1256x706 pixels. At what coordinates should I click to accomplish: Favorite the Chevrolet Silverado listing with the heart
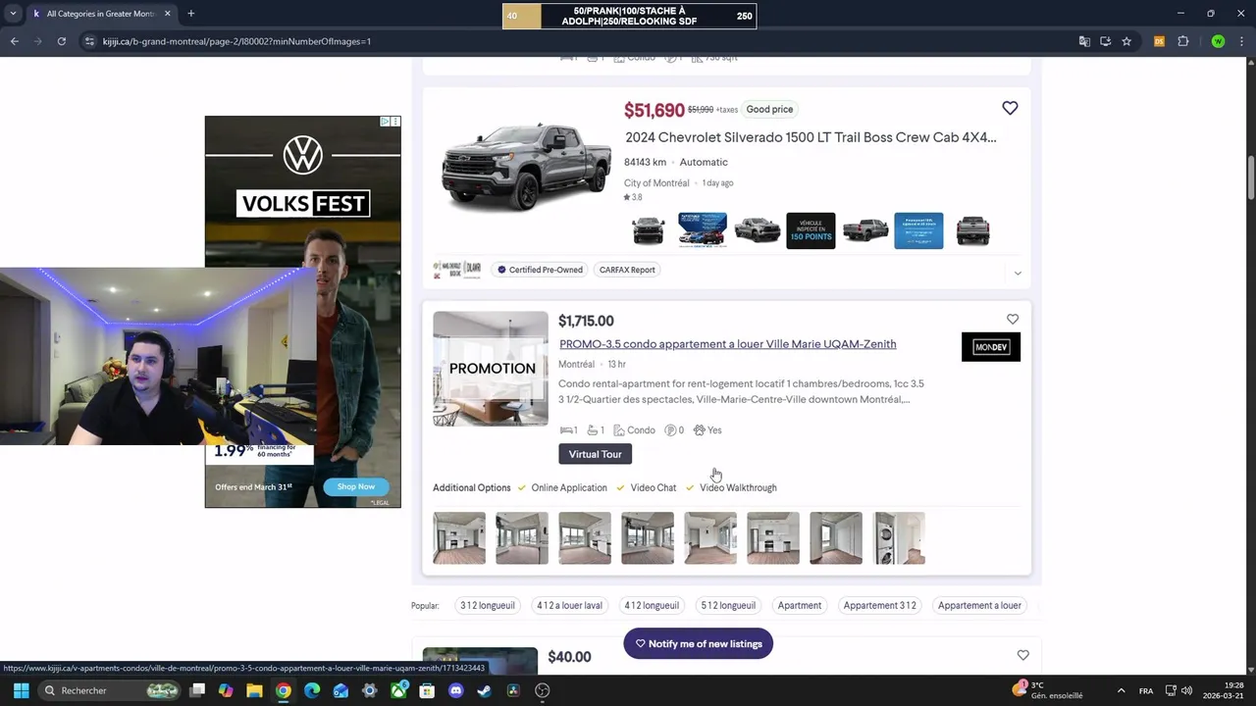1010,108
